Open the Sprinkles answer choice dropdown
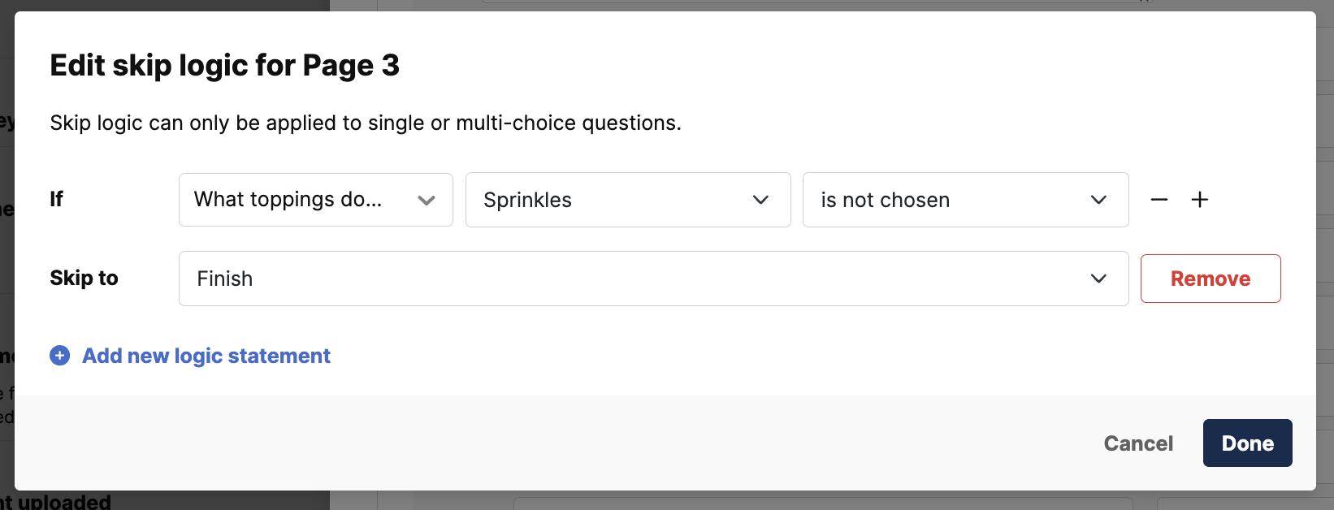 click(628, 200)
